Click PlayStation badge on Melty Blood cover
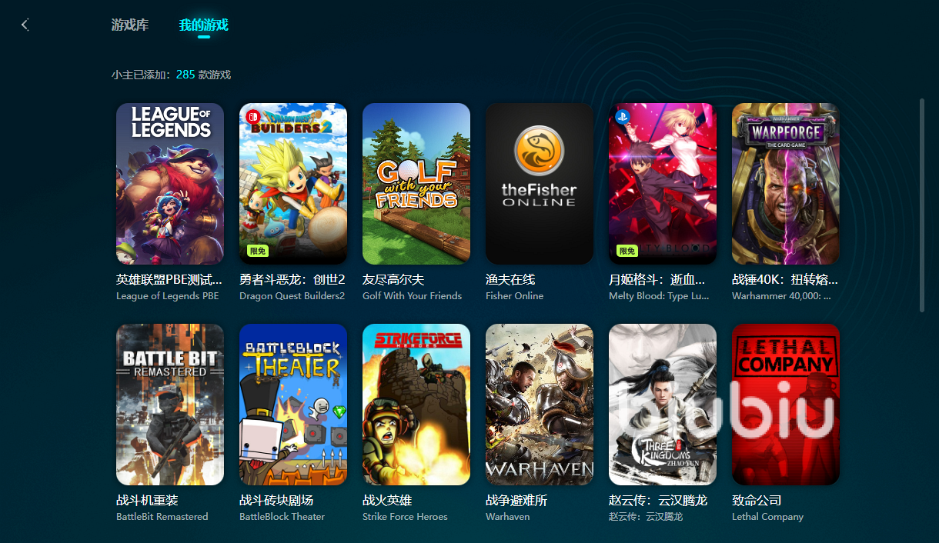 point(623,118)
